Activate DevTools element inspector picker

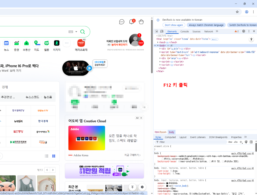pyautogui.click(x=156, y=31)
